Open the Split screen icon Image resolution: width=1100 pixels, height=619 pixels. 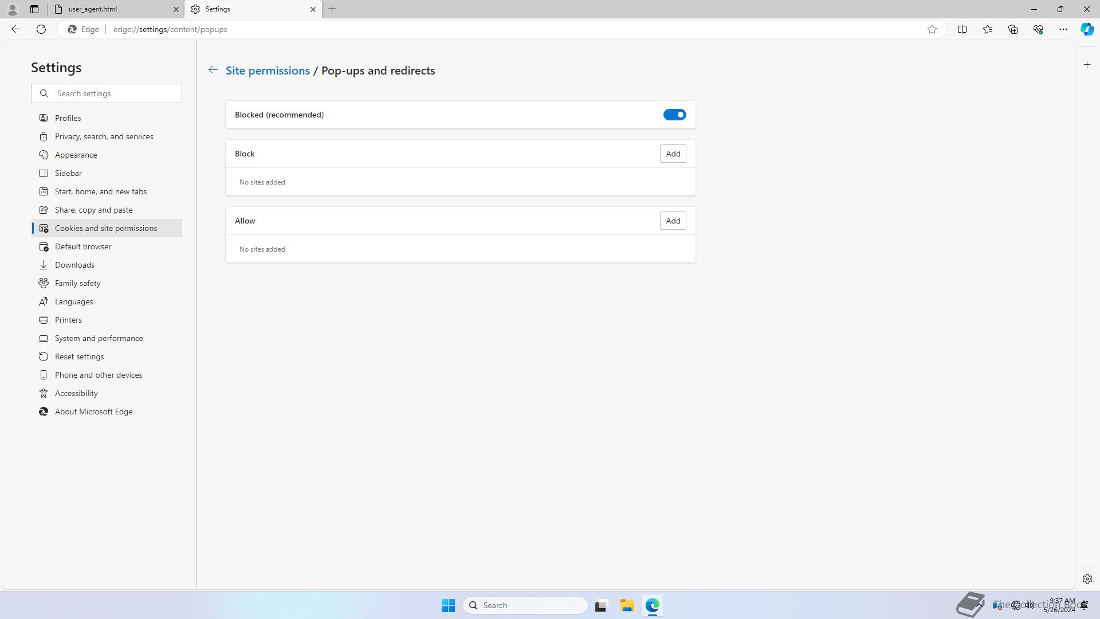click(962, 29)
